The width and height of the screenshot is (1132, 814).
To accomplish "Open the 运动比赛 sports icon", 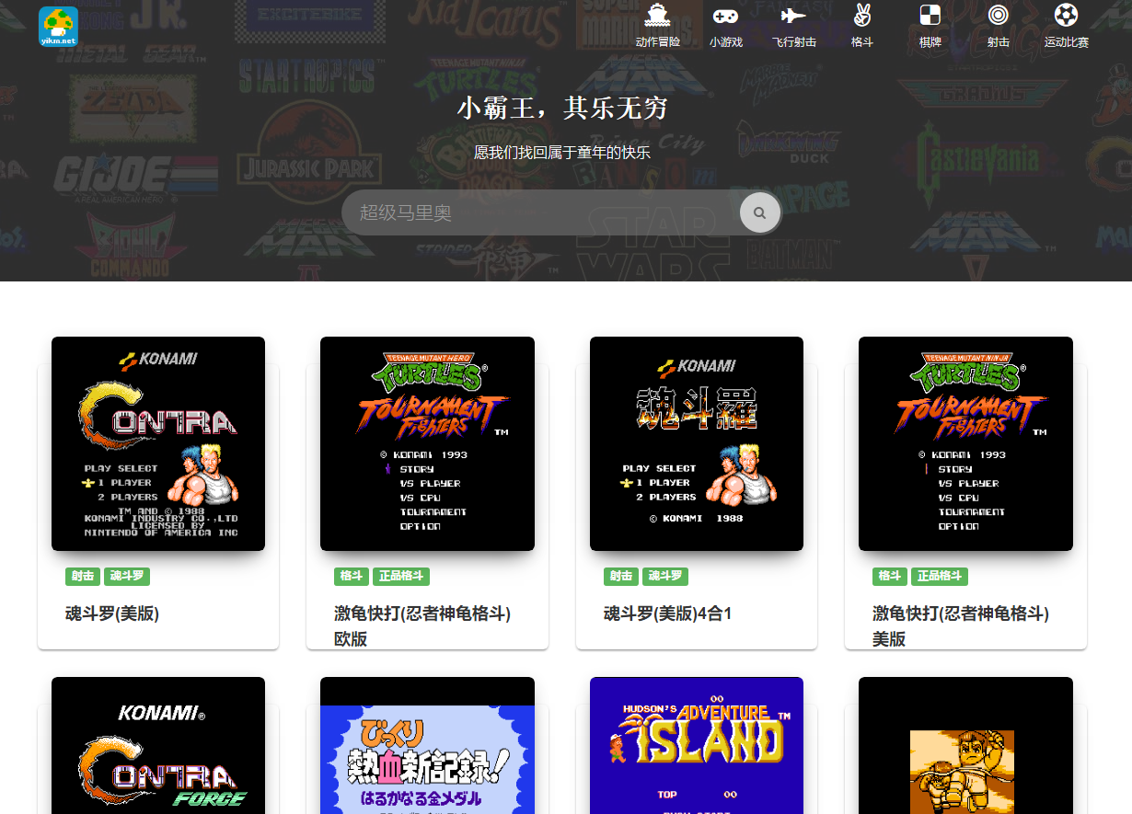I will click(1066, 15).
